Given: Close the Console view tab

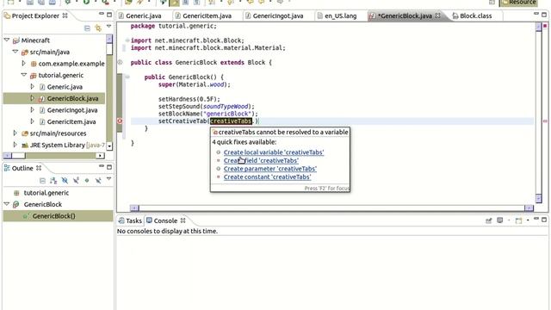Looking at the screenshot, I should pyautogui.click(x=183, y=220).
